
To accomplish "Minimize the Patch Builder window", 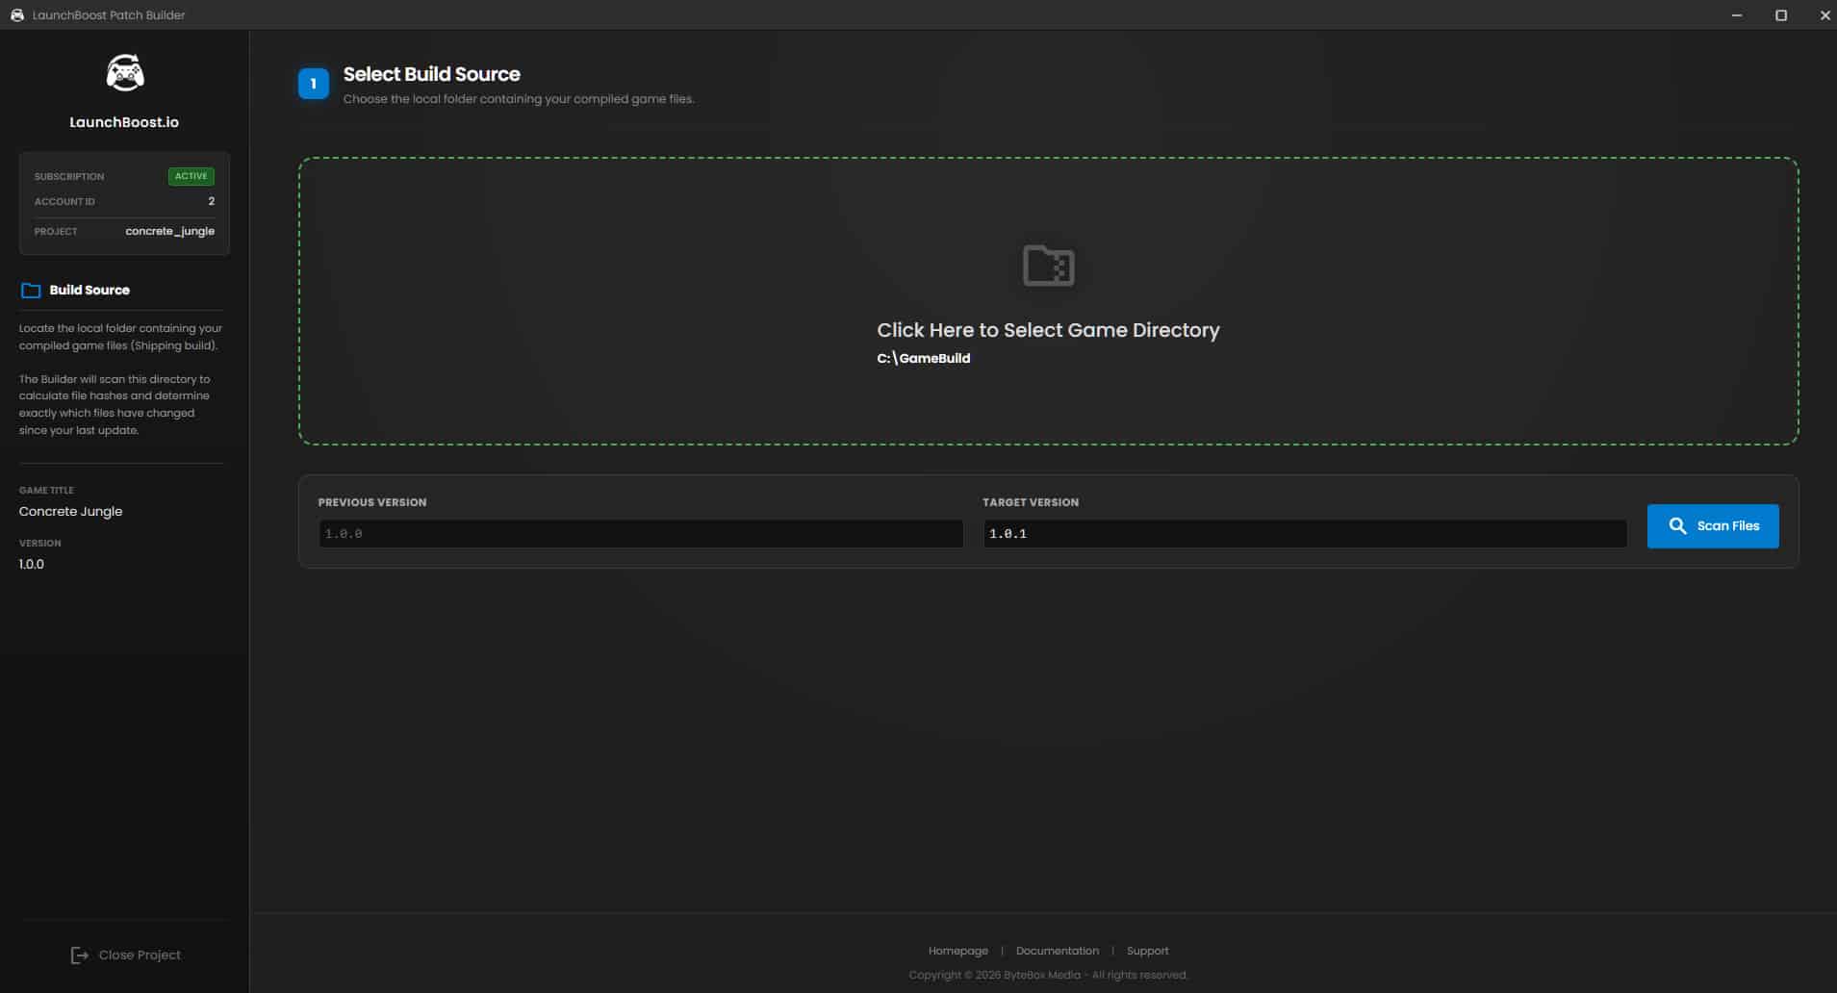I will 1736,14.
